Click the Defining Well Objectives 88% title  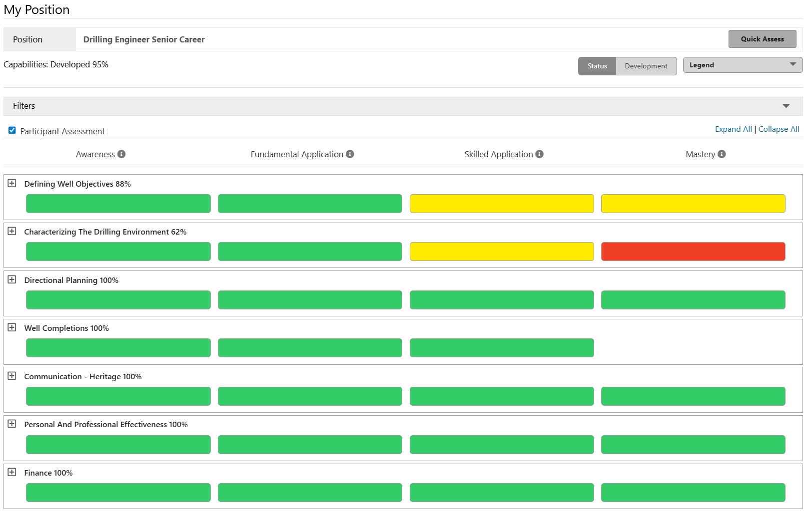[77, 184]
